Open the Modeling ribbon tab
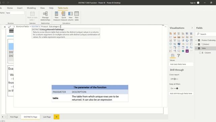Viewport: 216px width, 122px height. coord(31,8)
